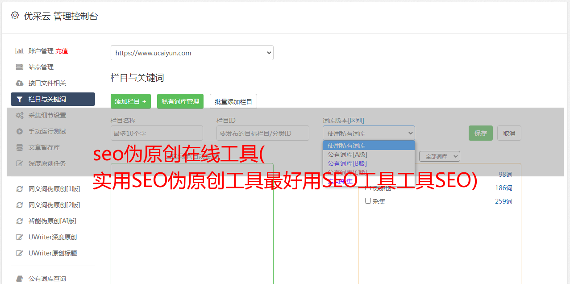Click the red 充值 link
Screen dimensions: 570x284
pyautogui.click(x=62, y=51)
